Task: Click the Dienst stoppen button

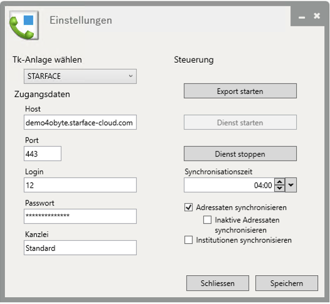Action: (240, 154)
